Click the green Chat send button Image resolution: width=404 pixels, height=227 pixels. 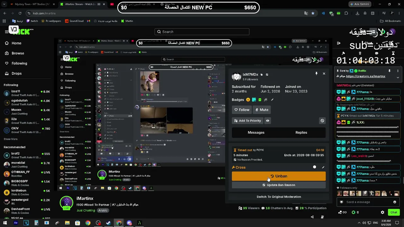point(394,212)
